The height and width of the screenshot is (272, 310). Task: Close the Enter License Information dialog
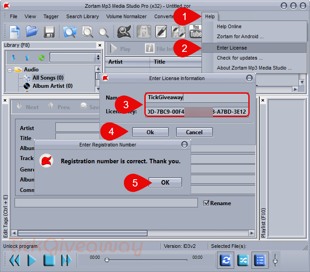(249, 78)
